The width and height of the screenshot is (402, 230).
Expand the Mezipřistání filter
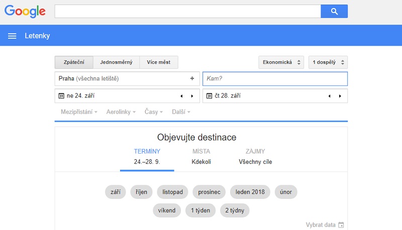pyautogui.click(x=79, y=112)
